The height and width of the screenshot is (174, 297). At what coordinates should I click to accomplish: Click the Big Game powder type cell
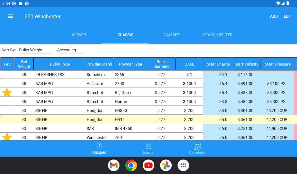[124, 93]
